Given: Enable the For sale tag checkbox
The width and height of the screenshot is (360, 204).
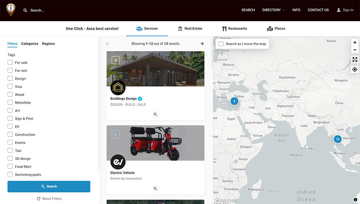Looking at the screenshot, I should point(10,63).
